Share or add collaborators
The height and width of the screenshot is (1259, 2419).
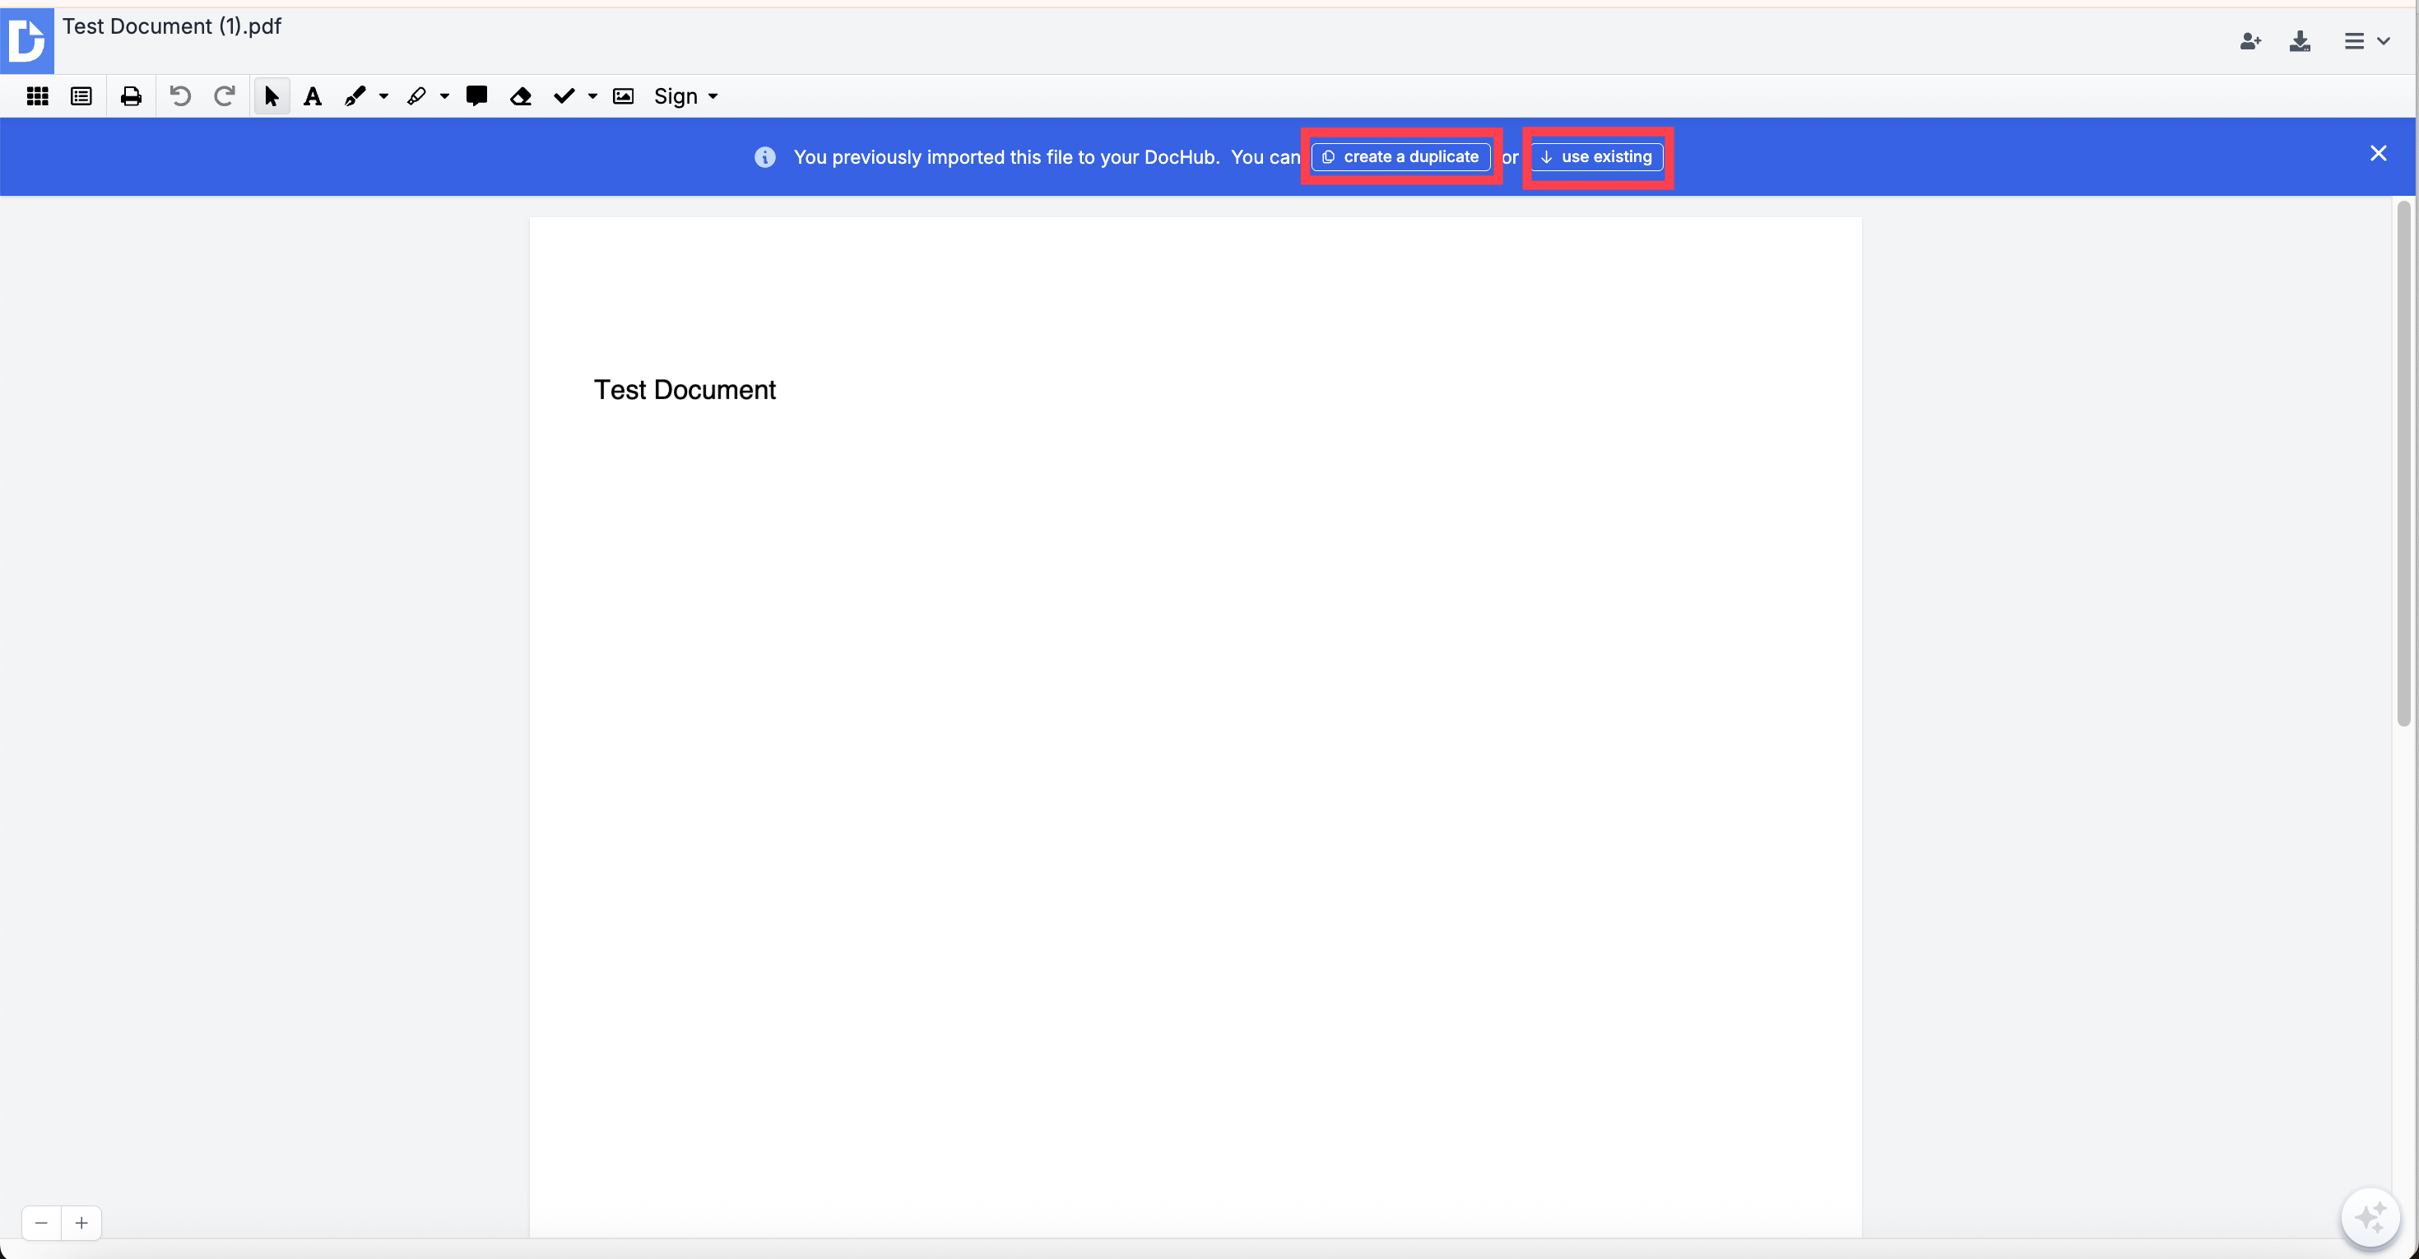click(2250, 40)
